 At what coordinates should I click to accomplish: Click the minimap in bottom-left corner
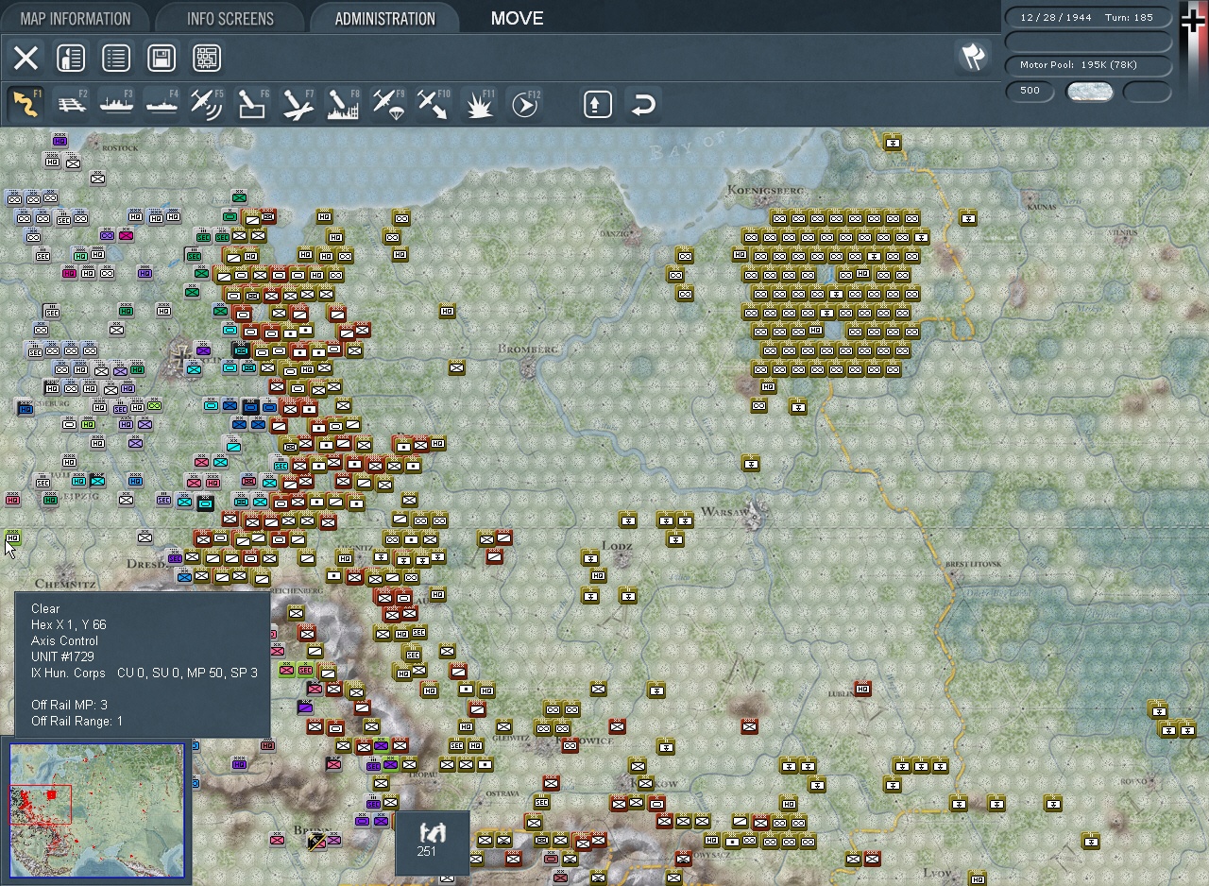(96, 810)
